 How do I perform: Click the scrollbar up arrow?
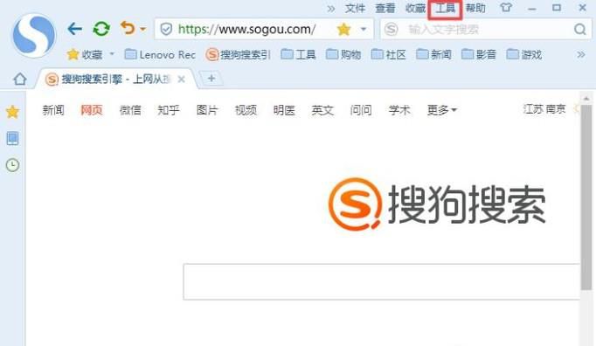pyautogui.click(x=586, y=99)
